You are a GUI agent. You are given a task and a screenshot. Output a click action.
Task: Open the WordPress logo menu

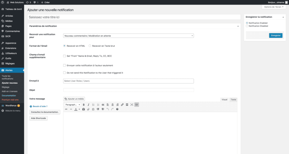[2, 2]
